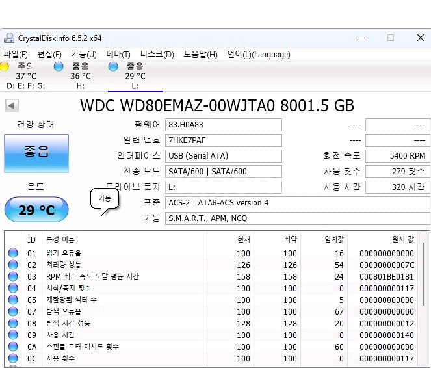Click blue status circle for L: drive

coord(113,66)
